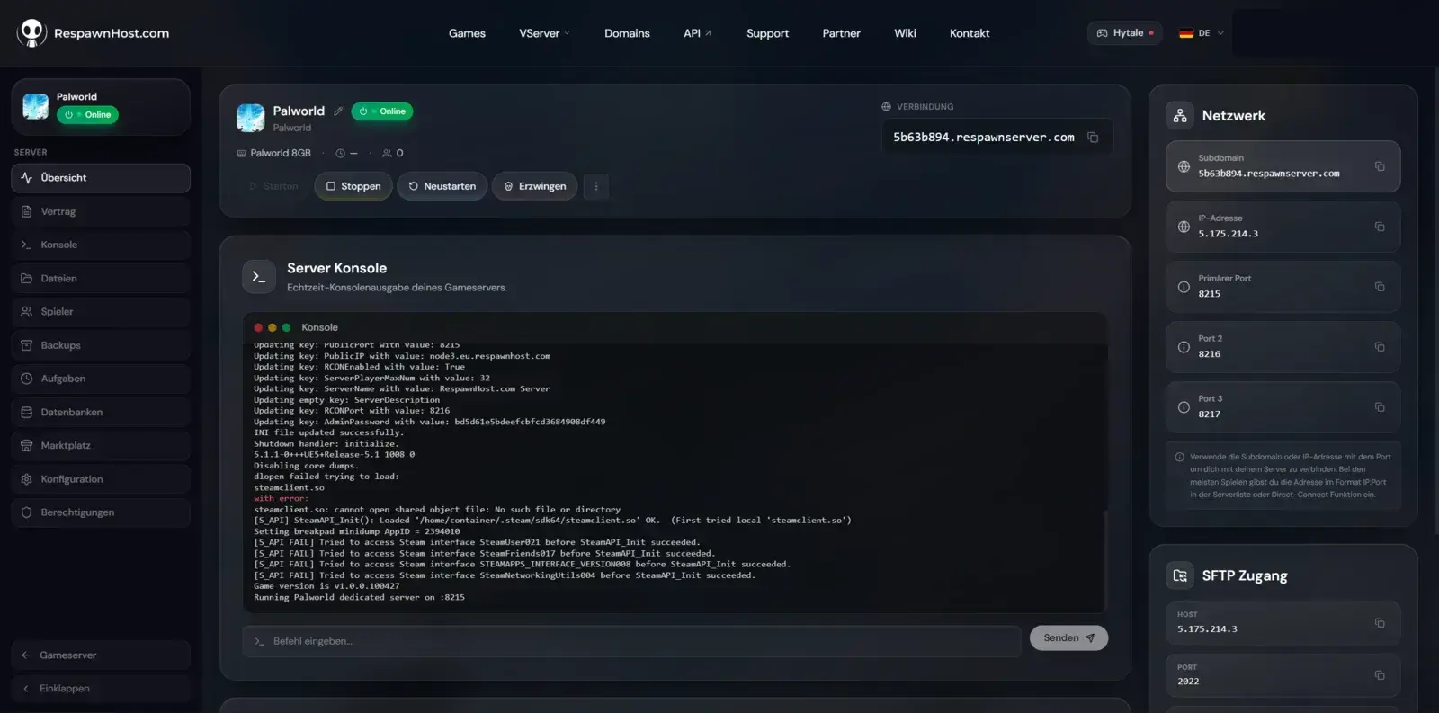Image resolution: width=1439 pixels, height=713 pixels.
Task: Open the more-actions three-dot menu
Action: [x=596, y=186]
